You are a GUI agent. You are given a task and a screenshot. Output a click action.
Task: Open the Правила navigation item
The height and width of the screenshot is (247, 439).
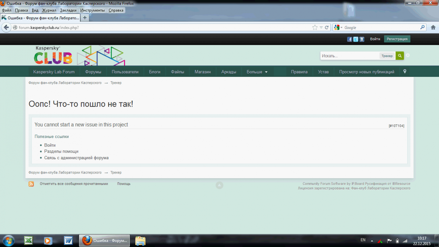[x=299, y=72]
